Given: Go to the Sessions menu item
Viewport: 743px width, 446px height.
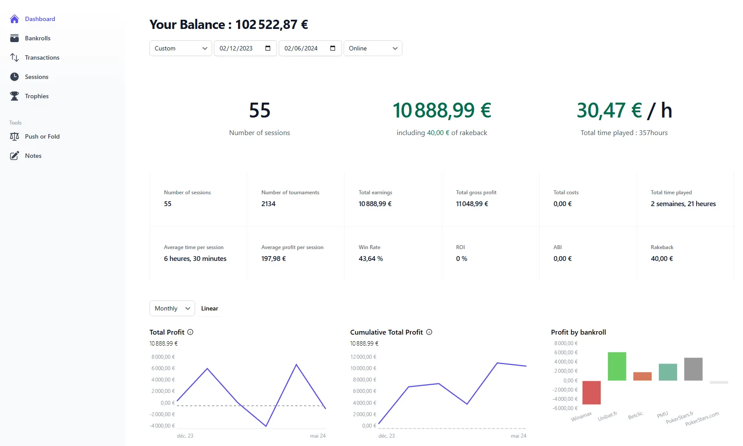Looking at the screenshot, I should [x=36, y=77].
